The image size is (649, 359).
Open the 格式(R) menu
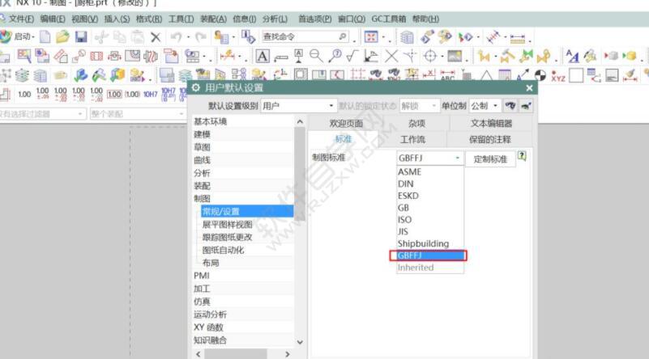pyautogui.click(x=147, y=19)
